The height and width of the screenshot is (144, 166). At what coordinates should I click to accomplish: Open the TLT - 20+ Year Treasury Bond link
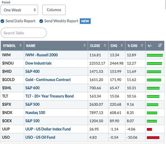click(x=49, y=96)
